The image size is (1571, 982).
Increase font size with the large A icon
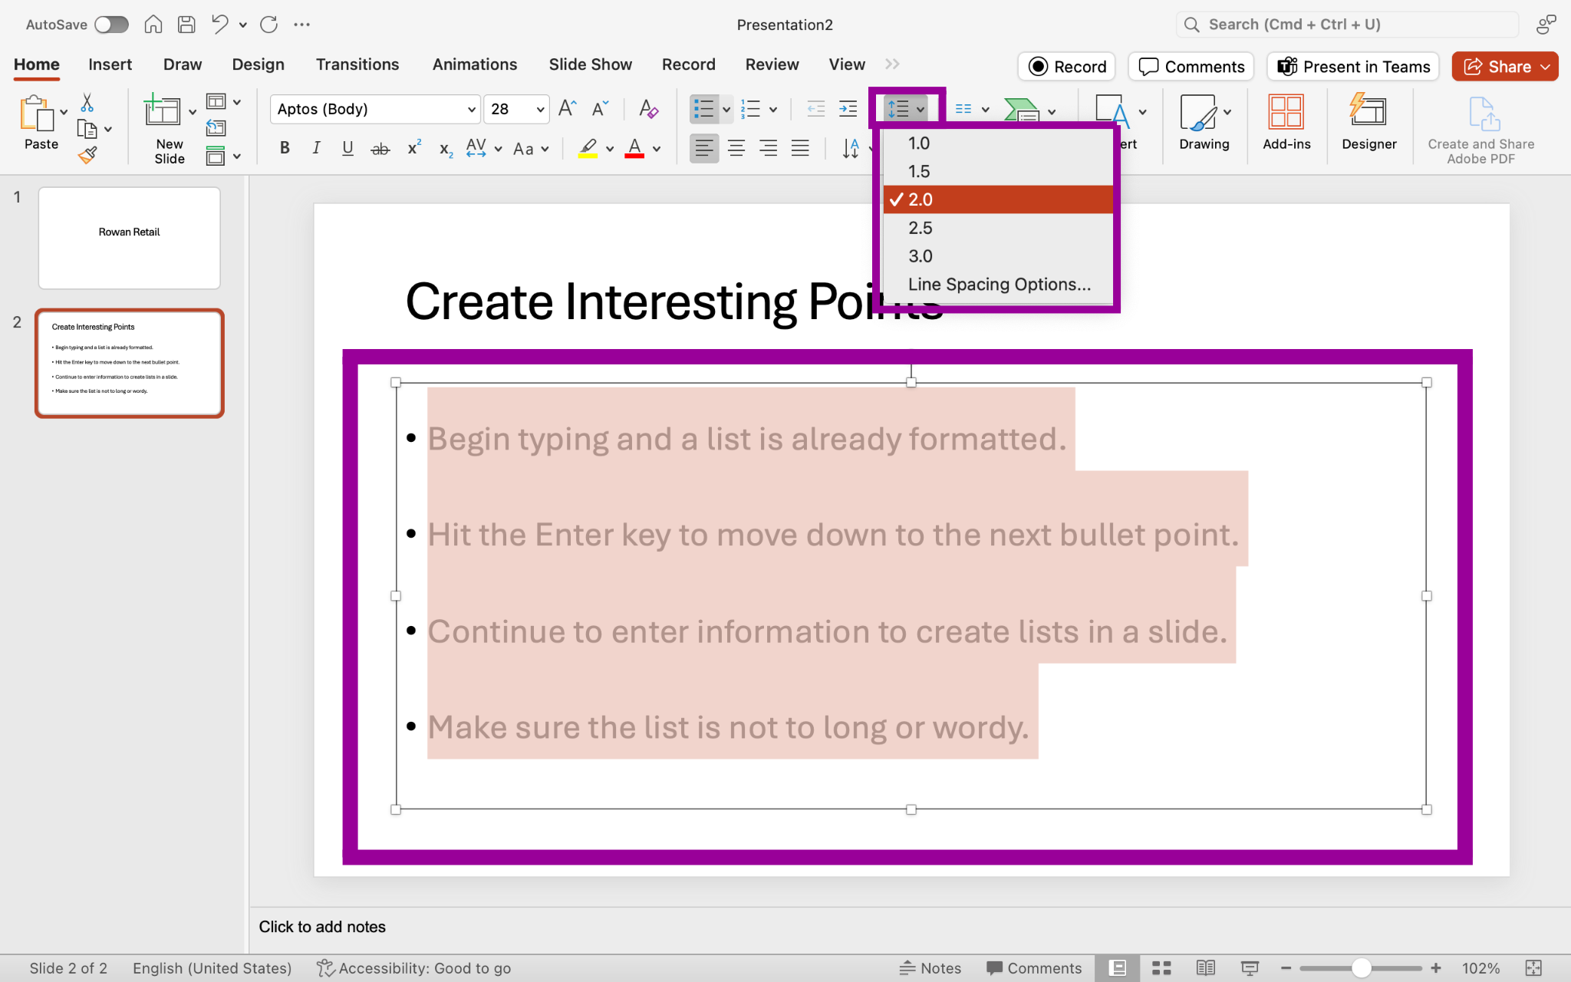coord(568,108)
